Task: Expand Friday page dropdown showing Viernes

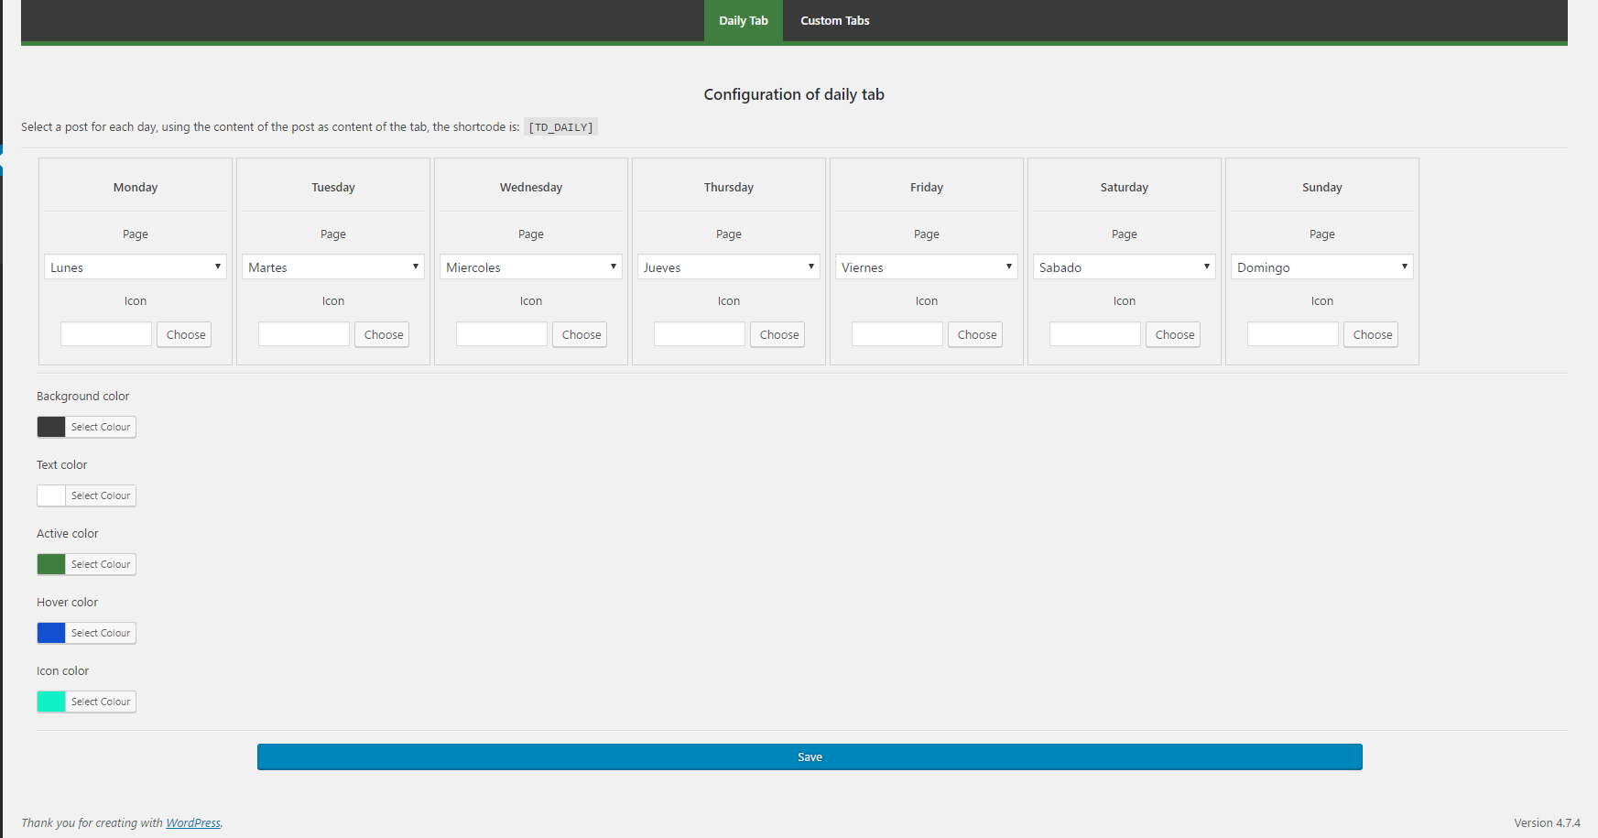Action: (927, 267)
